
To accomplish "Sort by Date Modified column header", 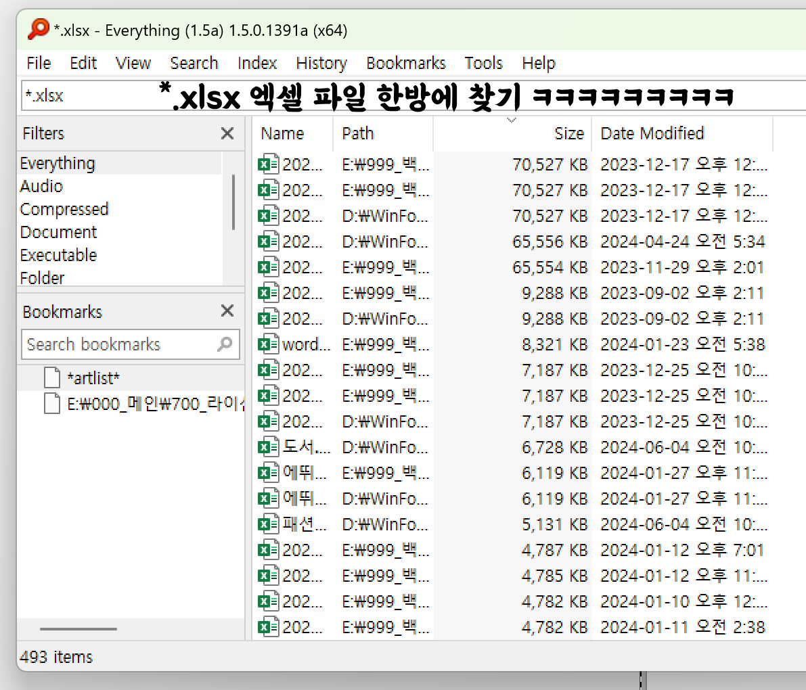I will tap(682, 133).
